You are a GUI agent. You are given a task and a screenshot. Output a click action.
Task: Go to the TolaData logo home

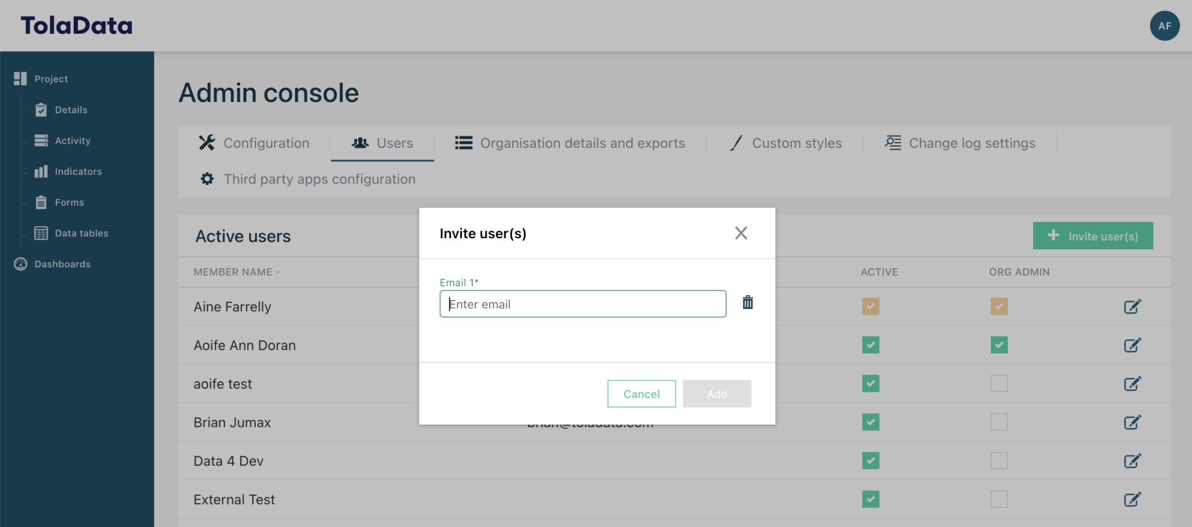(x=76, y=26)
